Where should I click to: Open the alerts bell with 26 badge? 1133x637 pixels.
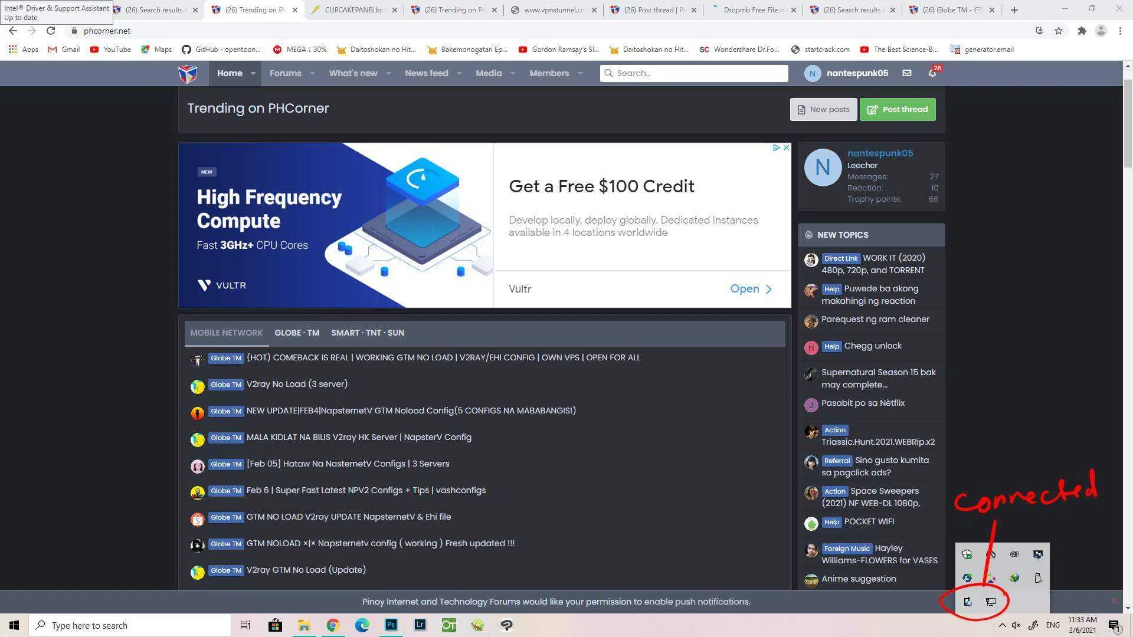[x=933, y=73]
